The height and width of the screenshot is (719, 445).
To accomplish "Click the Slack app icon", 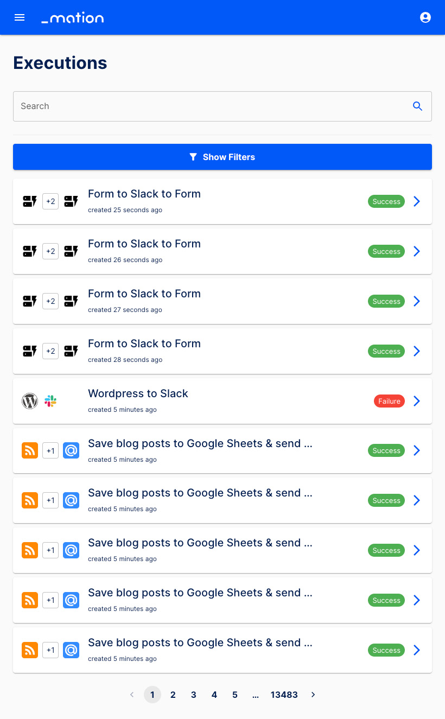I will 50,401.
